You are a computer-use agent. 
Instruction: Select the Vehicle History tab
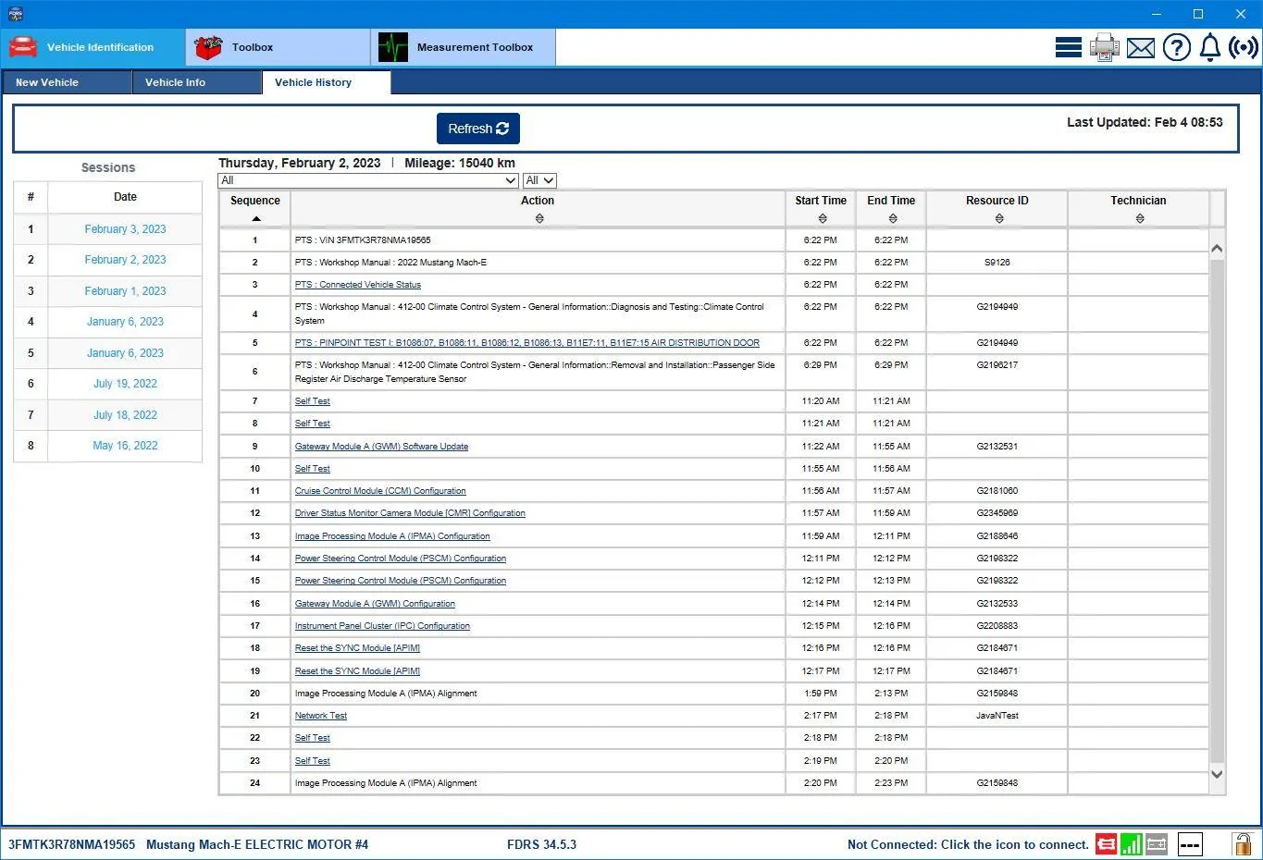tap(327, 82)
